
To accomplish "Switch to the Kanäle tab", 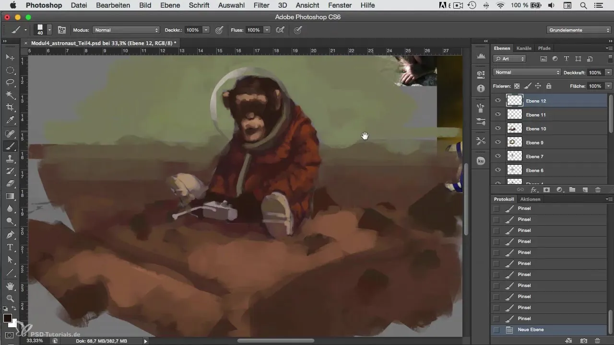I will click(x=524, y=48).
